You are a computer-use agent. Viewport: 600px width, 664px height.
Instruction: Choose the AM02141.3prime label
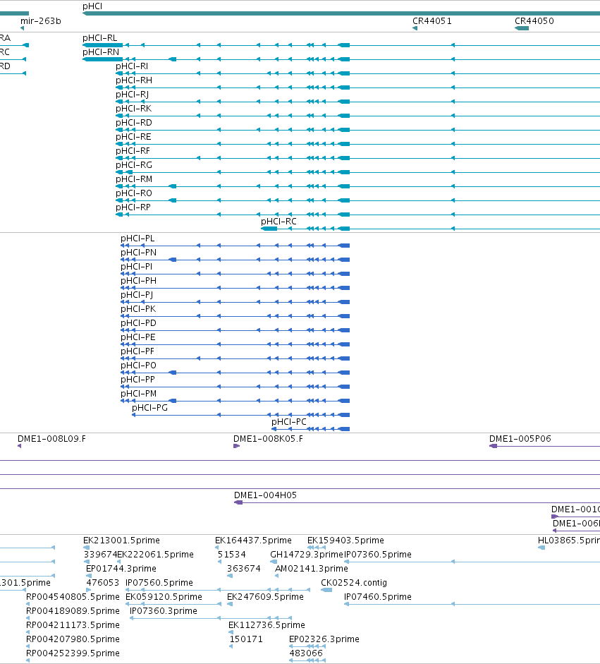(312, 568)
